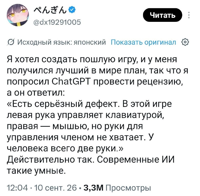Click the translation icon before Исходный язык

11,42
